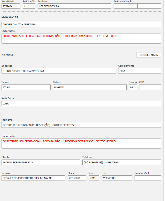
Task: Focus the Produto field with HDI SEGUROS
Action: [74, 6]
